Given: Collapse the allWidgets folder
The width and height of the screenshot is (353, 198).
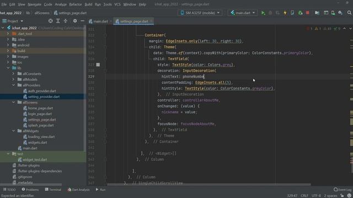Looking at the screenshot, I should pos(13,131).
